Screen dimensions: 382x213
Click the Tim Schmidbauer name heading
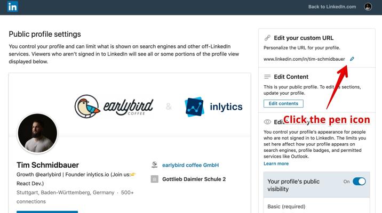[x=48, y=165]
